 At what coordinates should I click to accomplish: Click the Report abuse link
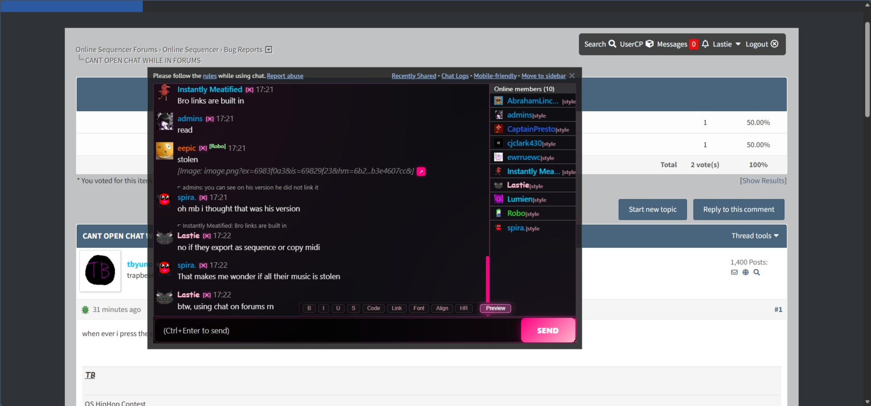285,76
